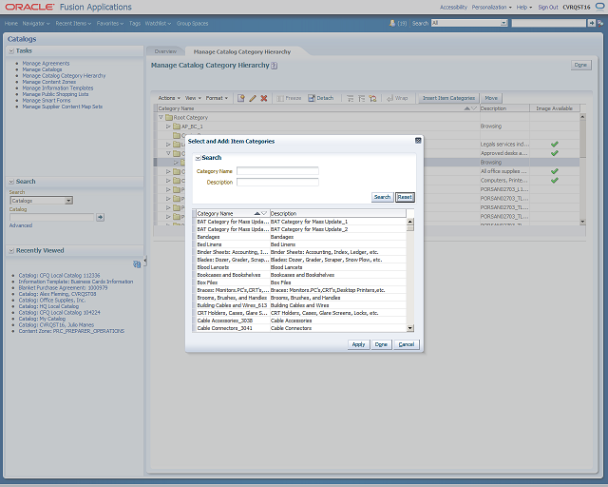Select the Manage Catalog Category Hierarchy tab
The height and width of the screenshot is (487, 608).
click(x=242, y=51)
